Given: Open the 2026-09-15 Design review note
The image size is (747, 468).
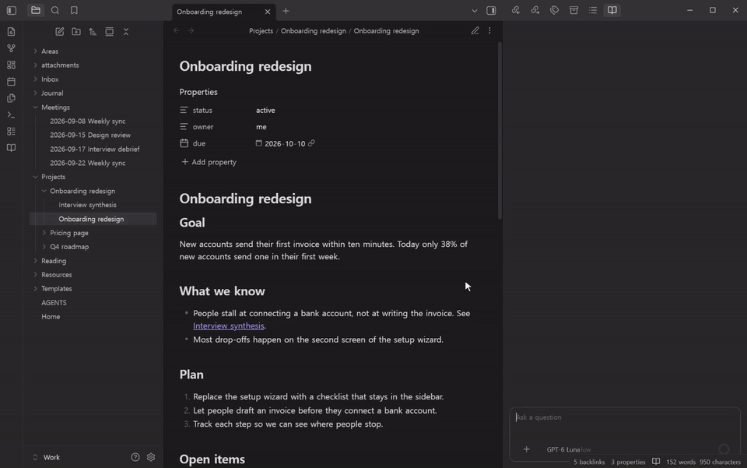Looking at the screenshot, I should 90,135.
